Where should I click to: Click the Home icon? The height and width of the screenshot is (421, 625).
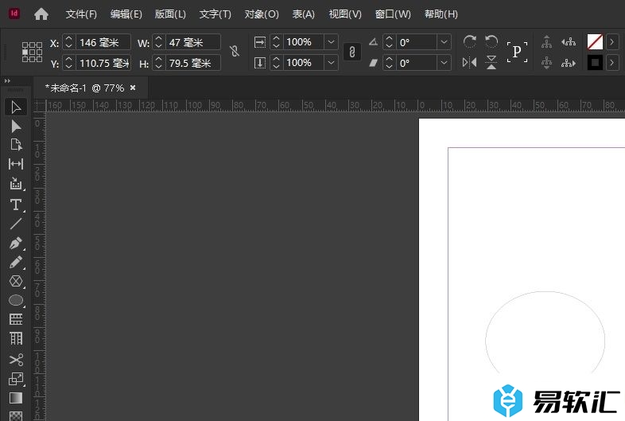41,14
